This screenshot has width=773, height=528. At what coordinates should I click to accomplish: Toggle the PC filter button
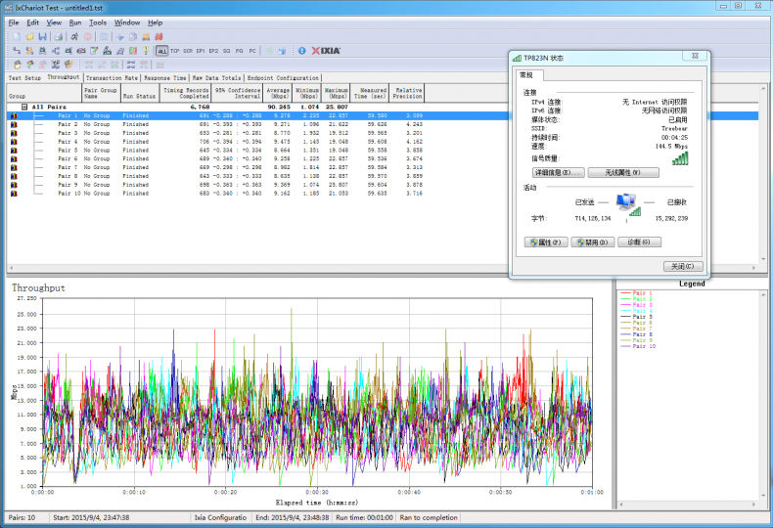(252, 51)
